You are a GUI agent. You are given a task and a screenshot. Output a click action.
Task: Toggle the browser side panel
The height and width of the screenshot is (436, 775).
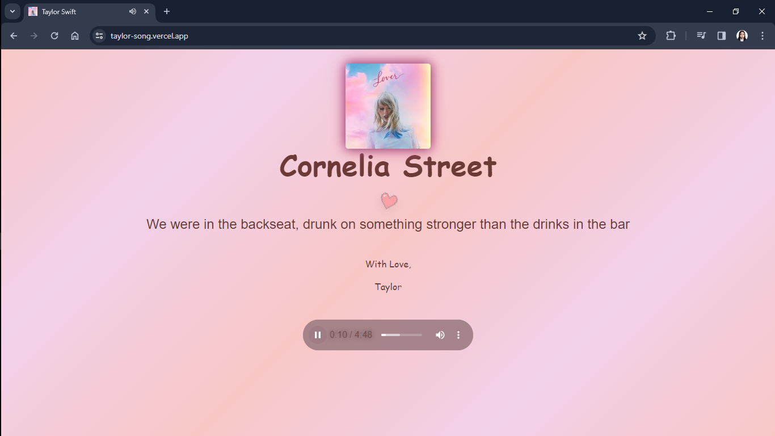(722, 36)
